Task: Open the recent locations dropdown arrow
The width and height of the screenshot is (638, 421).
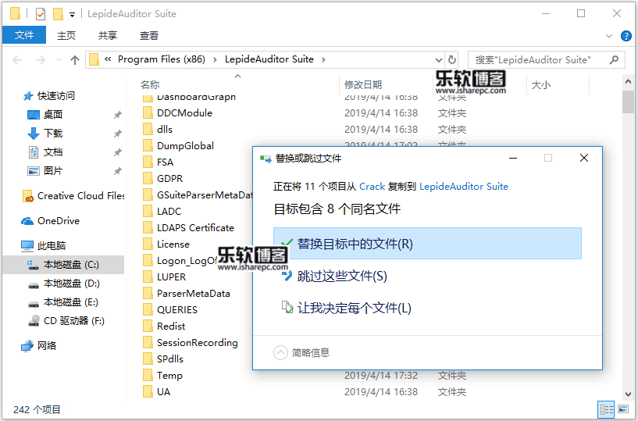Action: [x=59, y=60]
